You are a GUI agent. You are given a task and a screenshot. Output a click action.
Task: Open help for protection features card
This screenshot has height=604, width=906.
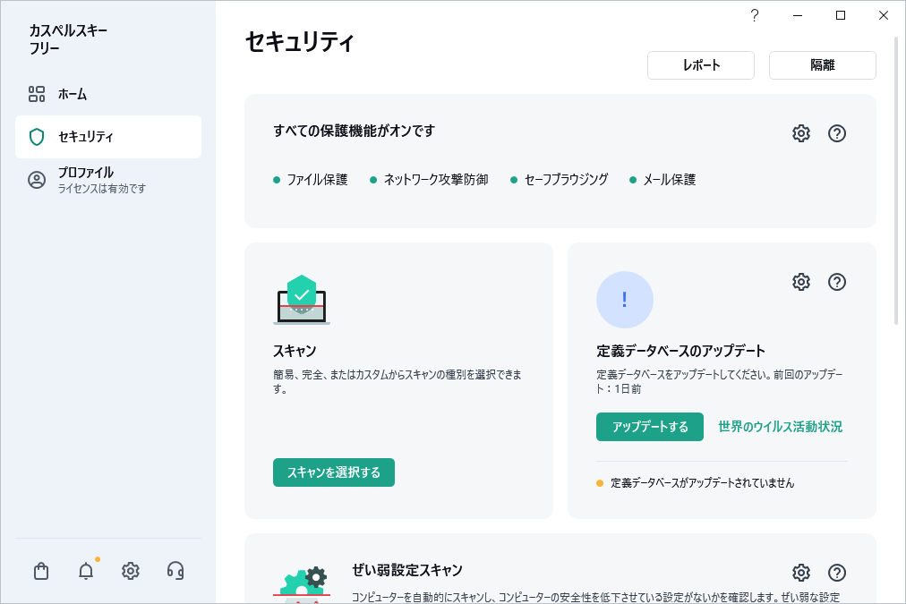(837, 133)
